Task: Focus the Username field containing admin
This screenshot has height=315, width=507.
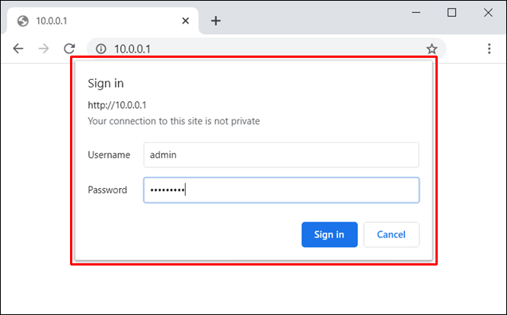Action: pyautogui.click(x=281, y=154)
